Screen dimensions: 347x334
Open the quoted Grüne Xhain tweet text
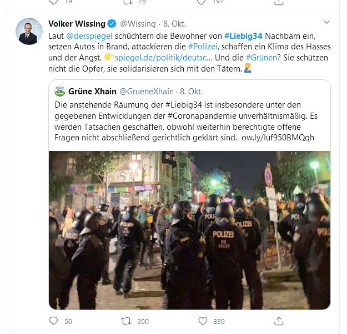pyautogui.click(x=186, y=121)
